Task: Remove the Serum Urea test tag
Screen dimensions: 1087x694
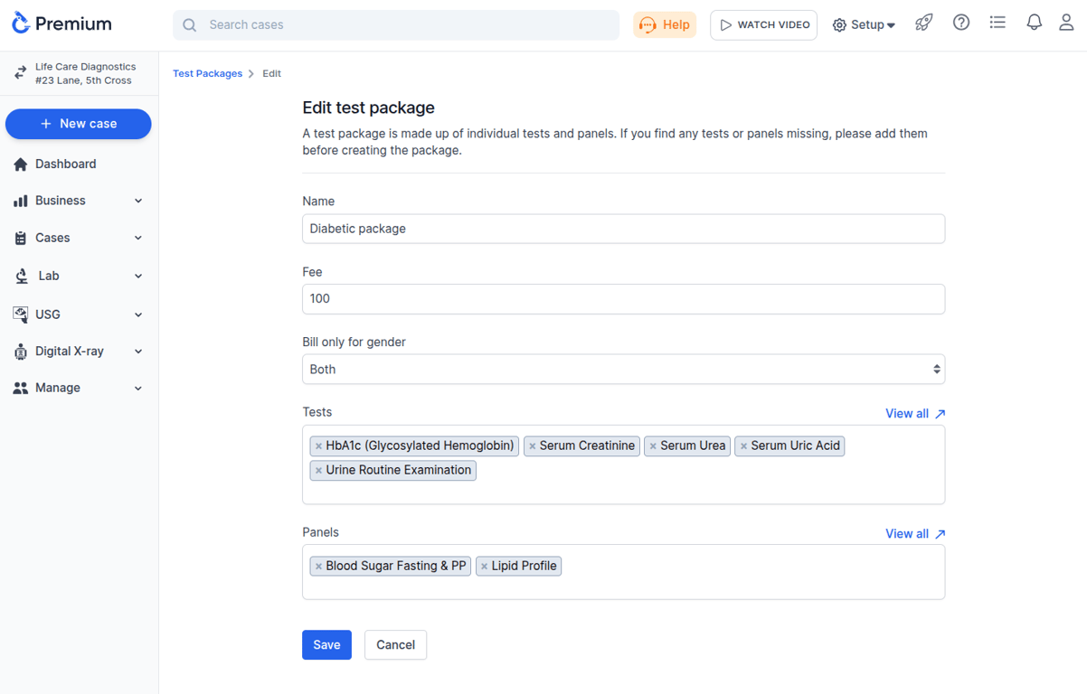Action: pos(653,446)
